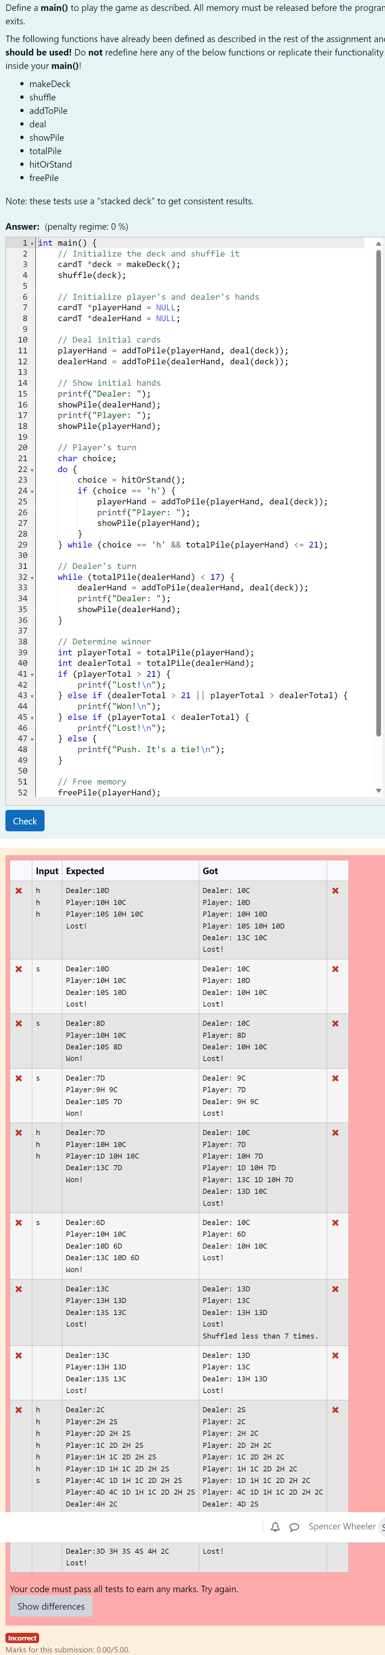This screenshot has width=385, height=1655.
Task: Open the messages speech bubble icon
Action: (294, 1527)
